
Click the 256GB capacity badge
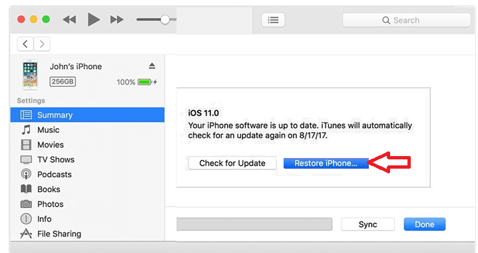pos(63,82)
